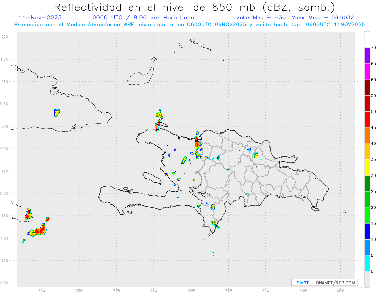This screenshot has width=382, height=295.
Task: Select the '74W' longitude label
Action: pos(117,291)
